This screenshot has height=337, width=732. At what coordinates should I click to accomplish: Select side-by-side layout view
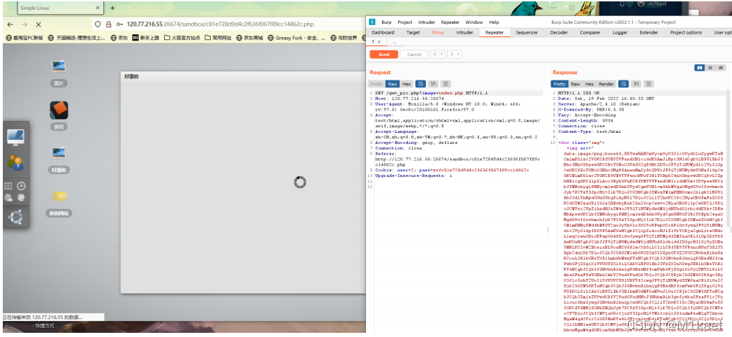coord(700,68)
